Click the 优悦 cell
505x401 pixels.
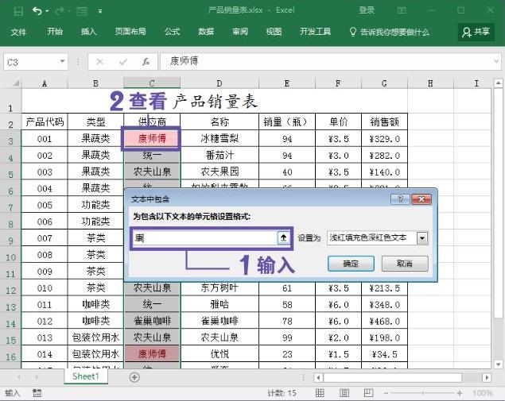point(219,354)
